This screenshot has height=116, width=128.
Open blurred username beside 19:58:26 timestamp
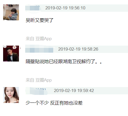[39, 49]
